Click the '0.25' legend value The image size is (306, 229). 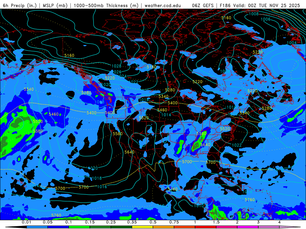point(111,222)
